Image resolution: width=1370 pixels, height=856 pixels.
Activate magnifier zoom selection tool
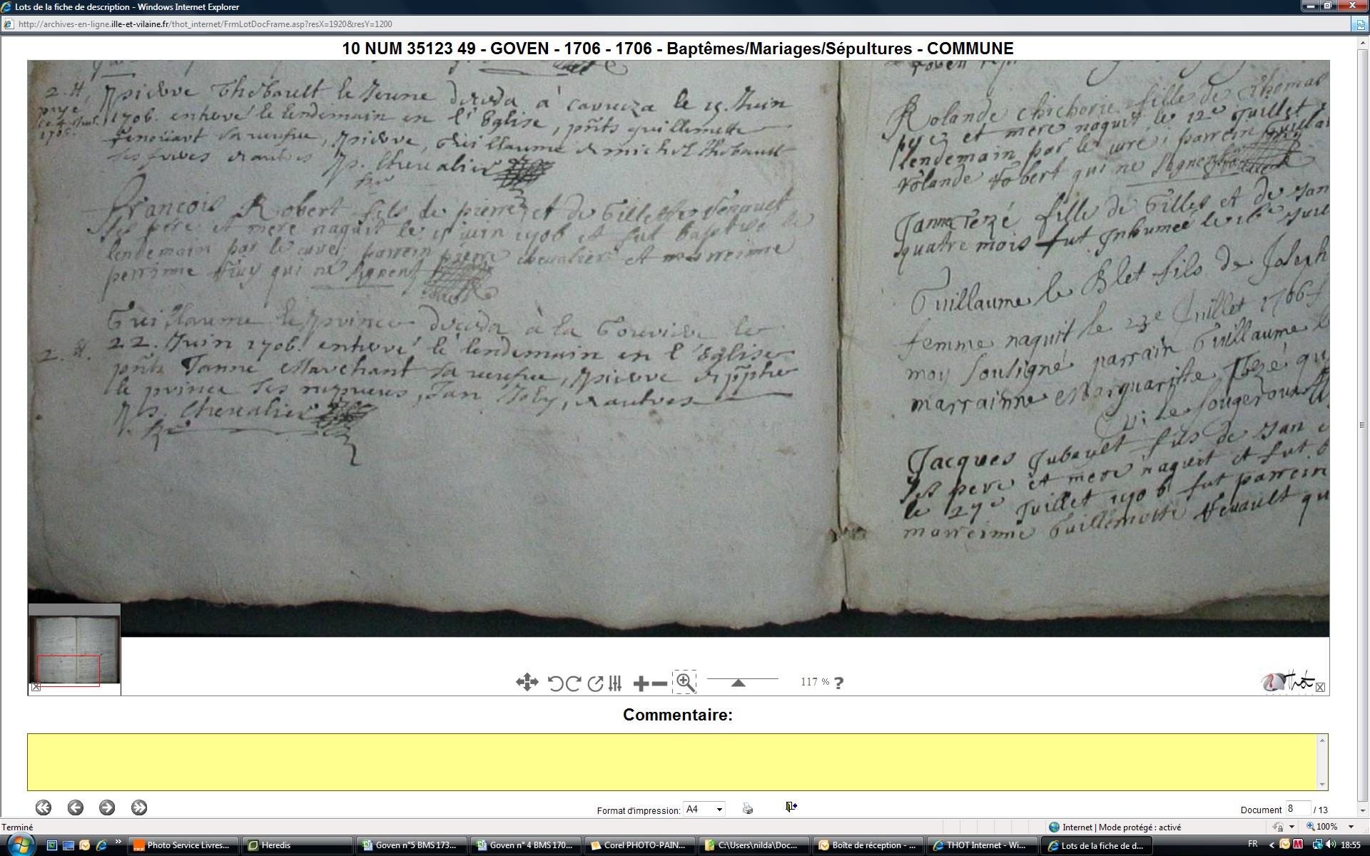pyautogui.click(x=685, y=683)
